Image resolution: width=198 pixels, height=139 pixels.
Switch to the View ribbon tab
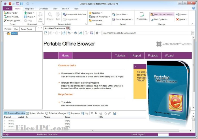click(x=55, y=9)
